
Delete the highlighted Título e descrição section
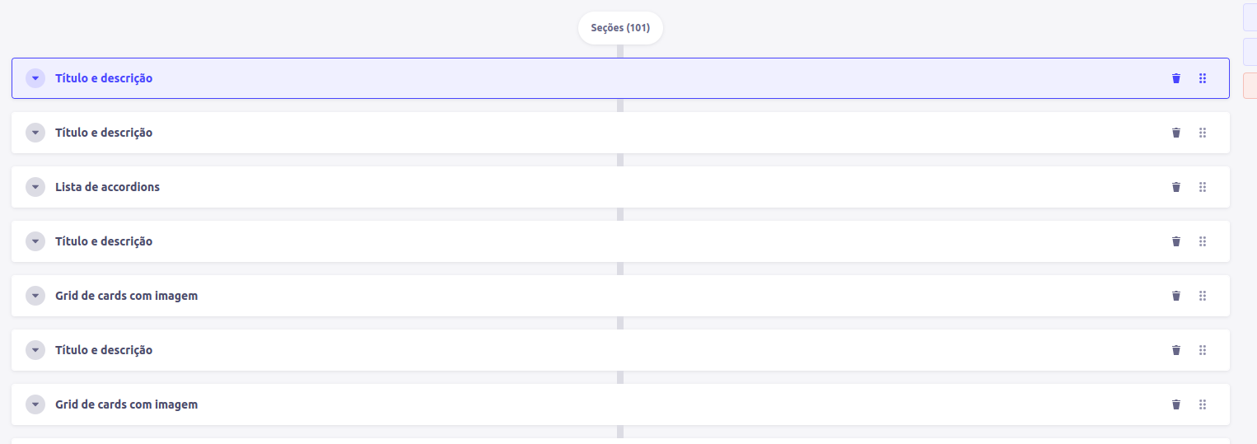(x=1176, y=78)
